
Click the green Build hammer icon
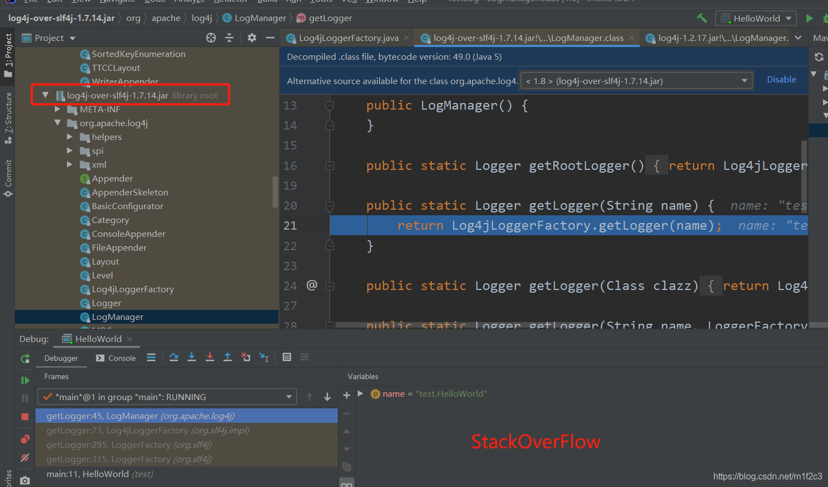pyautogui.click(x=702, y=18)
